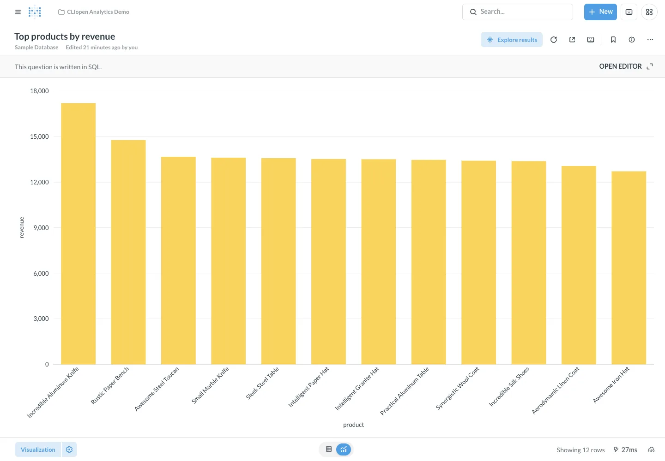665x461 pixels.
Task: Click This question is written in SQL text
Action: click(58, 67)
